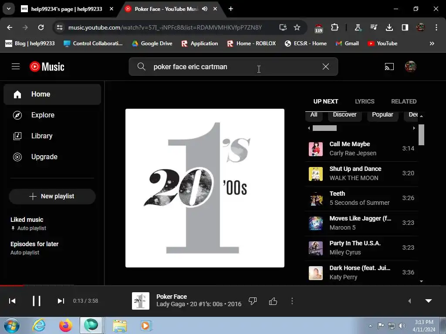The height and width of the screenshot is (334, 446).
Task: Select the Popular filter chip
Action: pos(382,115)
